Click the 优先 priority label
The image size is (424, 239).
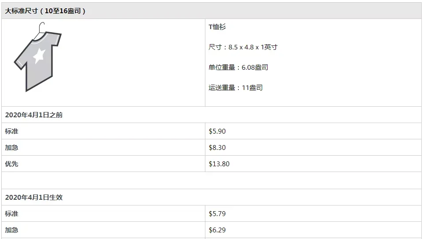(x=11, y=164)
